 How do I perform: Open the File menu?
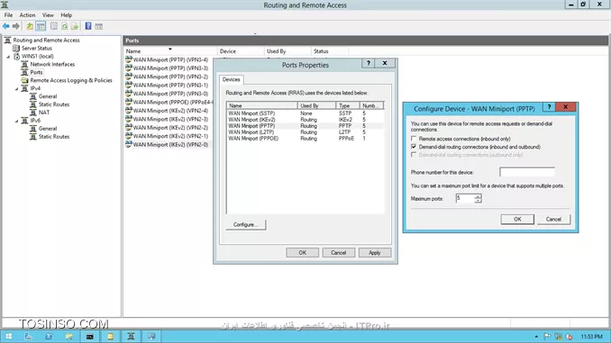click(x=8, y=14)
